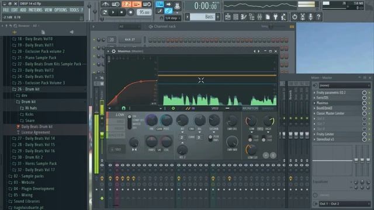The width and height of the screenshot is (374, 210).
Task: Click the SOLO button in Maximus
Action: tap(116, 149)
